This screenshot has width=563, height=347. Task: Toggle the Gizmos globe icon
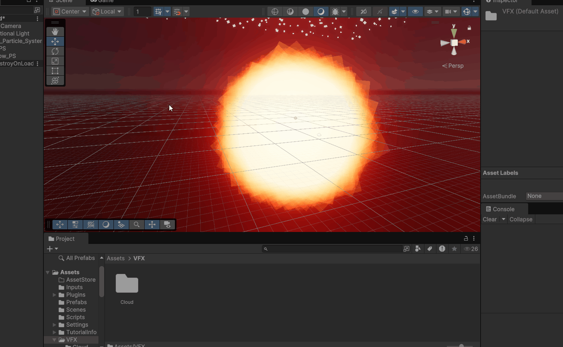[467, 12]
